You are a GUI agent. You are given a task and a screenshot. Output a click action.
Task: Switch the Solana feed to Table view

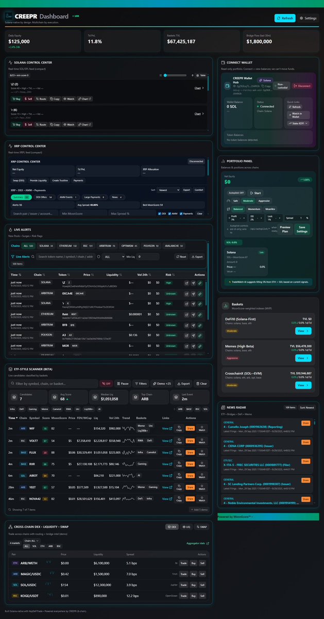pos(201,75)
